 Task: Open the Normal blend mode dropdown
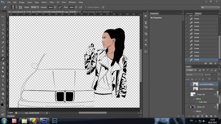coord(194,75)
